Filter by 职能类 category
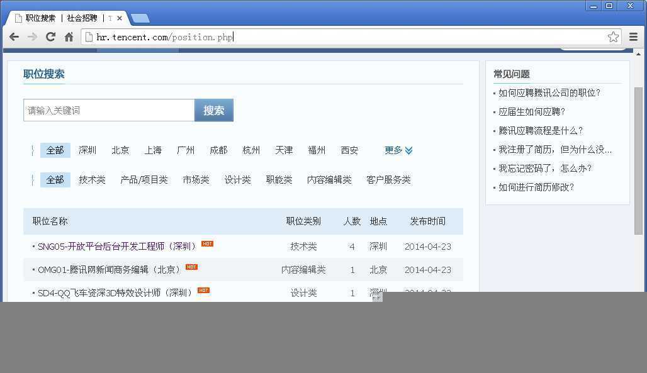The height and width of the screenshot is (373, 647). coord(279,180)
